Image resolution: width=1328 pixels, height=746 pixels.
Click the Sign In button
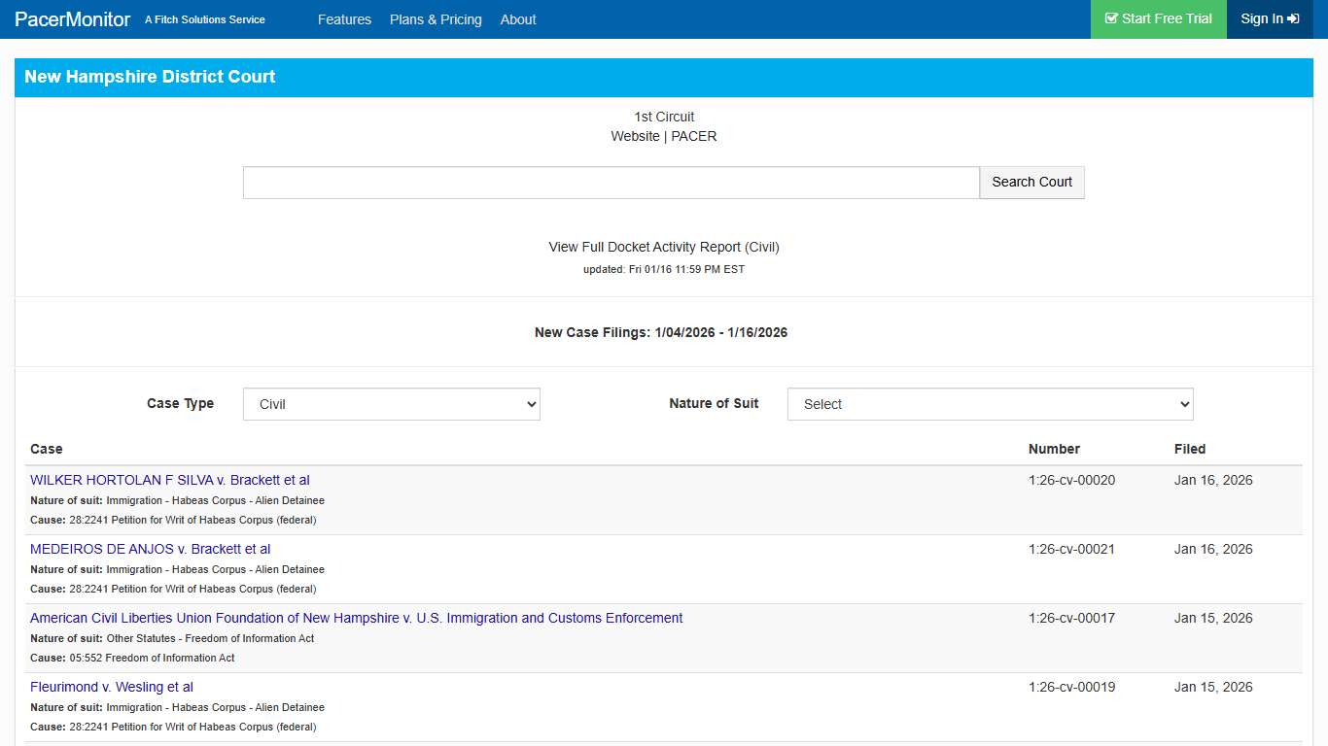coord(1270,18)
